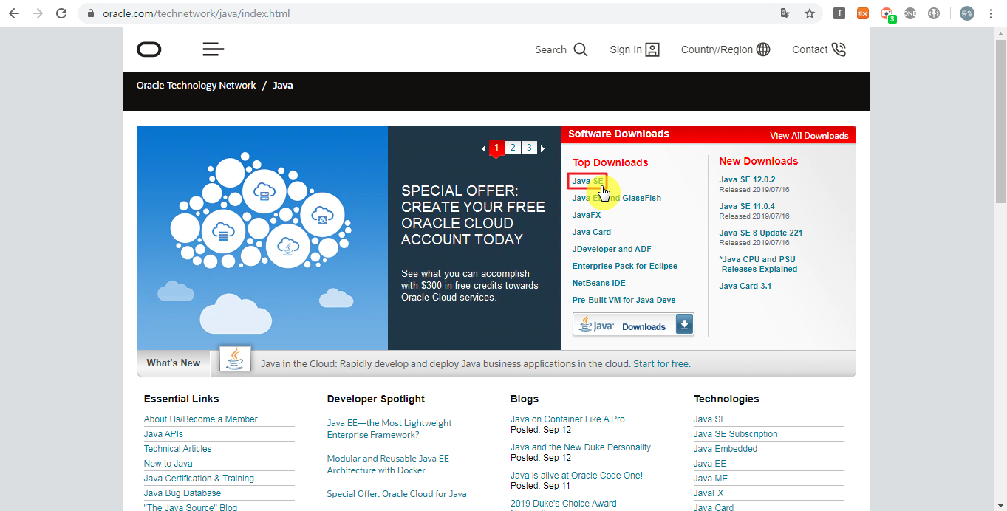Open Java SE 12.0.2 new download
Viewport: 1007px width, 511px height.
click(x=747, y=179)
